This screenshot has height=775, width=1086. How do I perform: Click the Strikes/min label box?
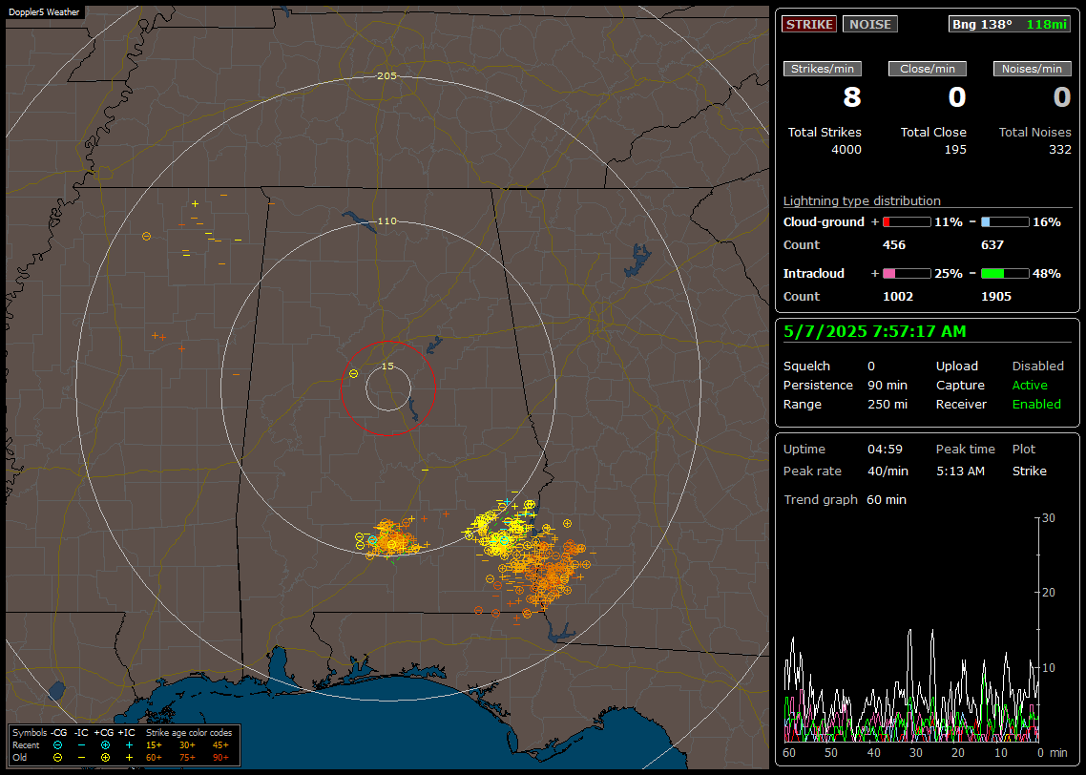tap(822, 69)
